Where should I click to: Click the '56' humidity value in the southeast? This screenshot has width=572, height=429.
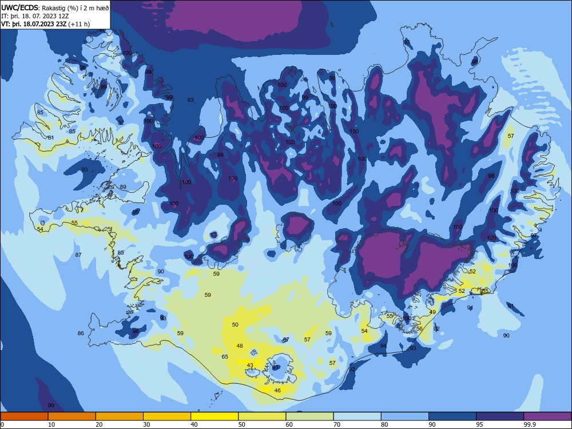pyautogui.click(x=419, y=329)
